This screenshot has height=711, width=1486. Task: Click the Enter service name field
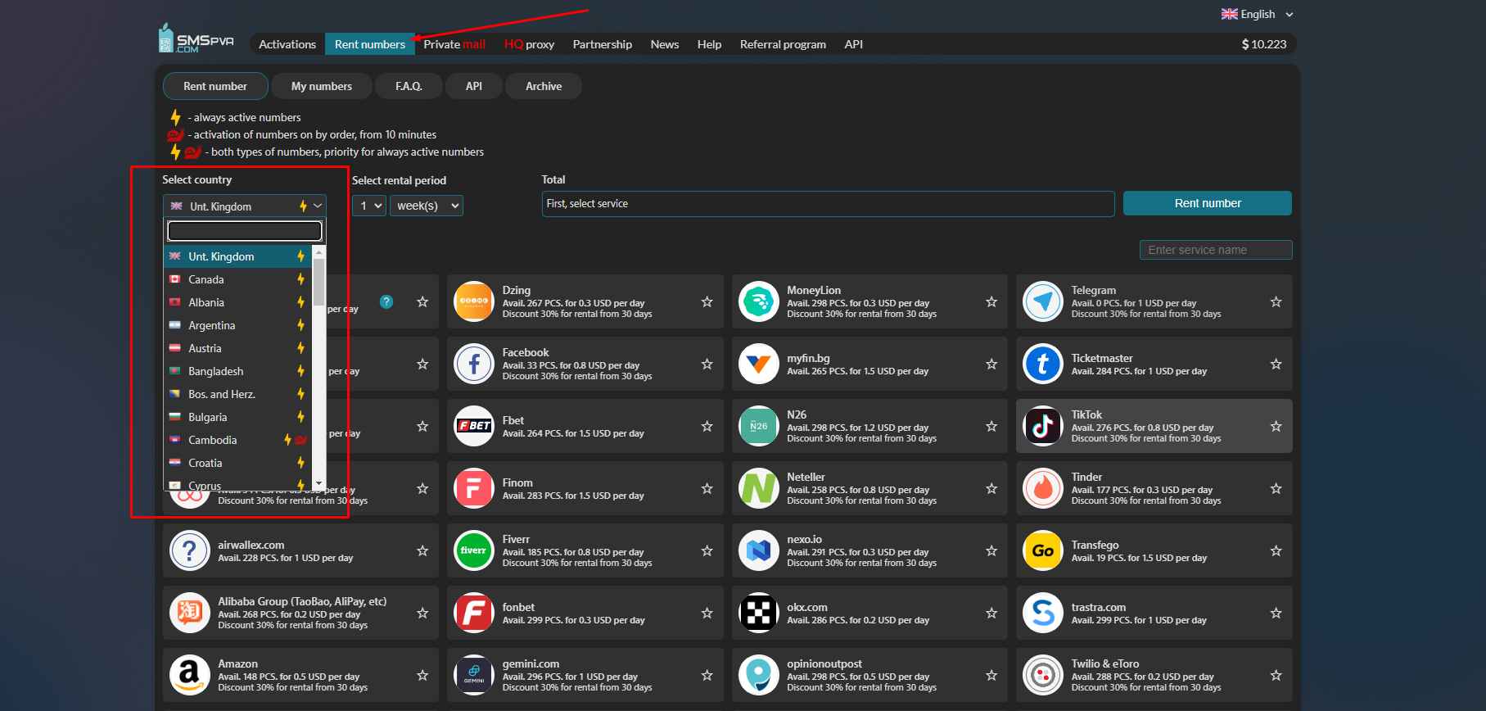[x=1216, y=250]
